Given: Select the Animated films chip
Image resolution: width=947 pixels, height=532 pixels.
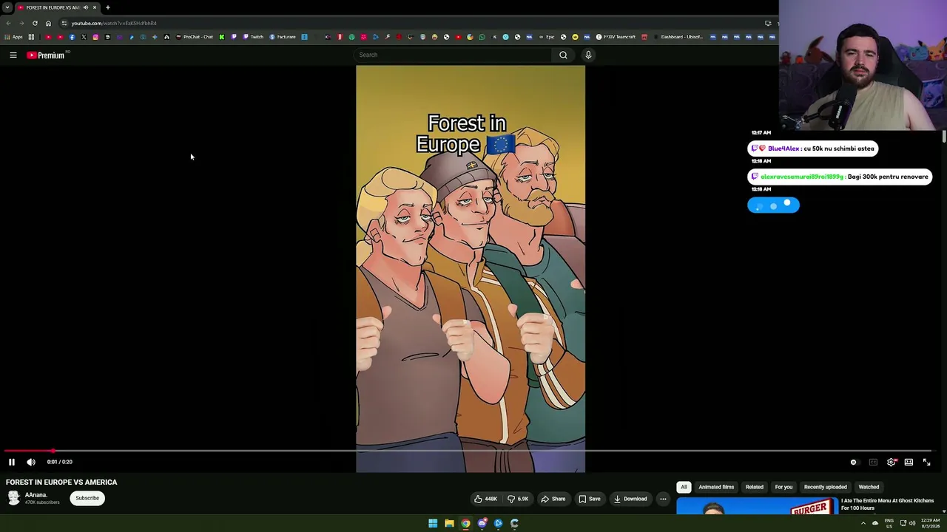Looking at the screenshot, I should coord(716,487).
